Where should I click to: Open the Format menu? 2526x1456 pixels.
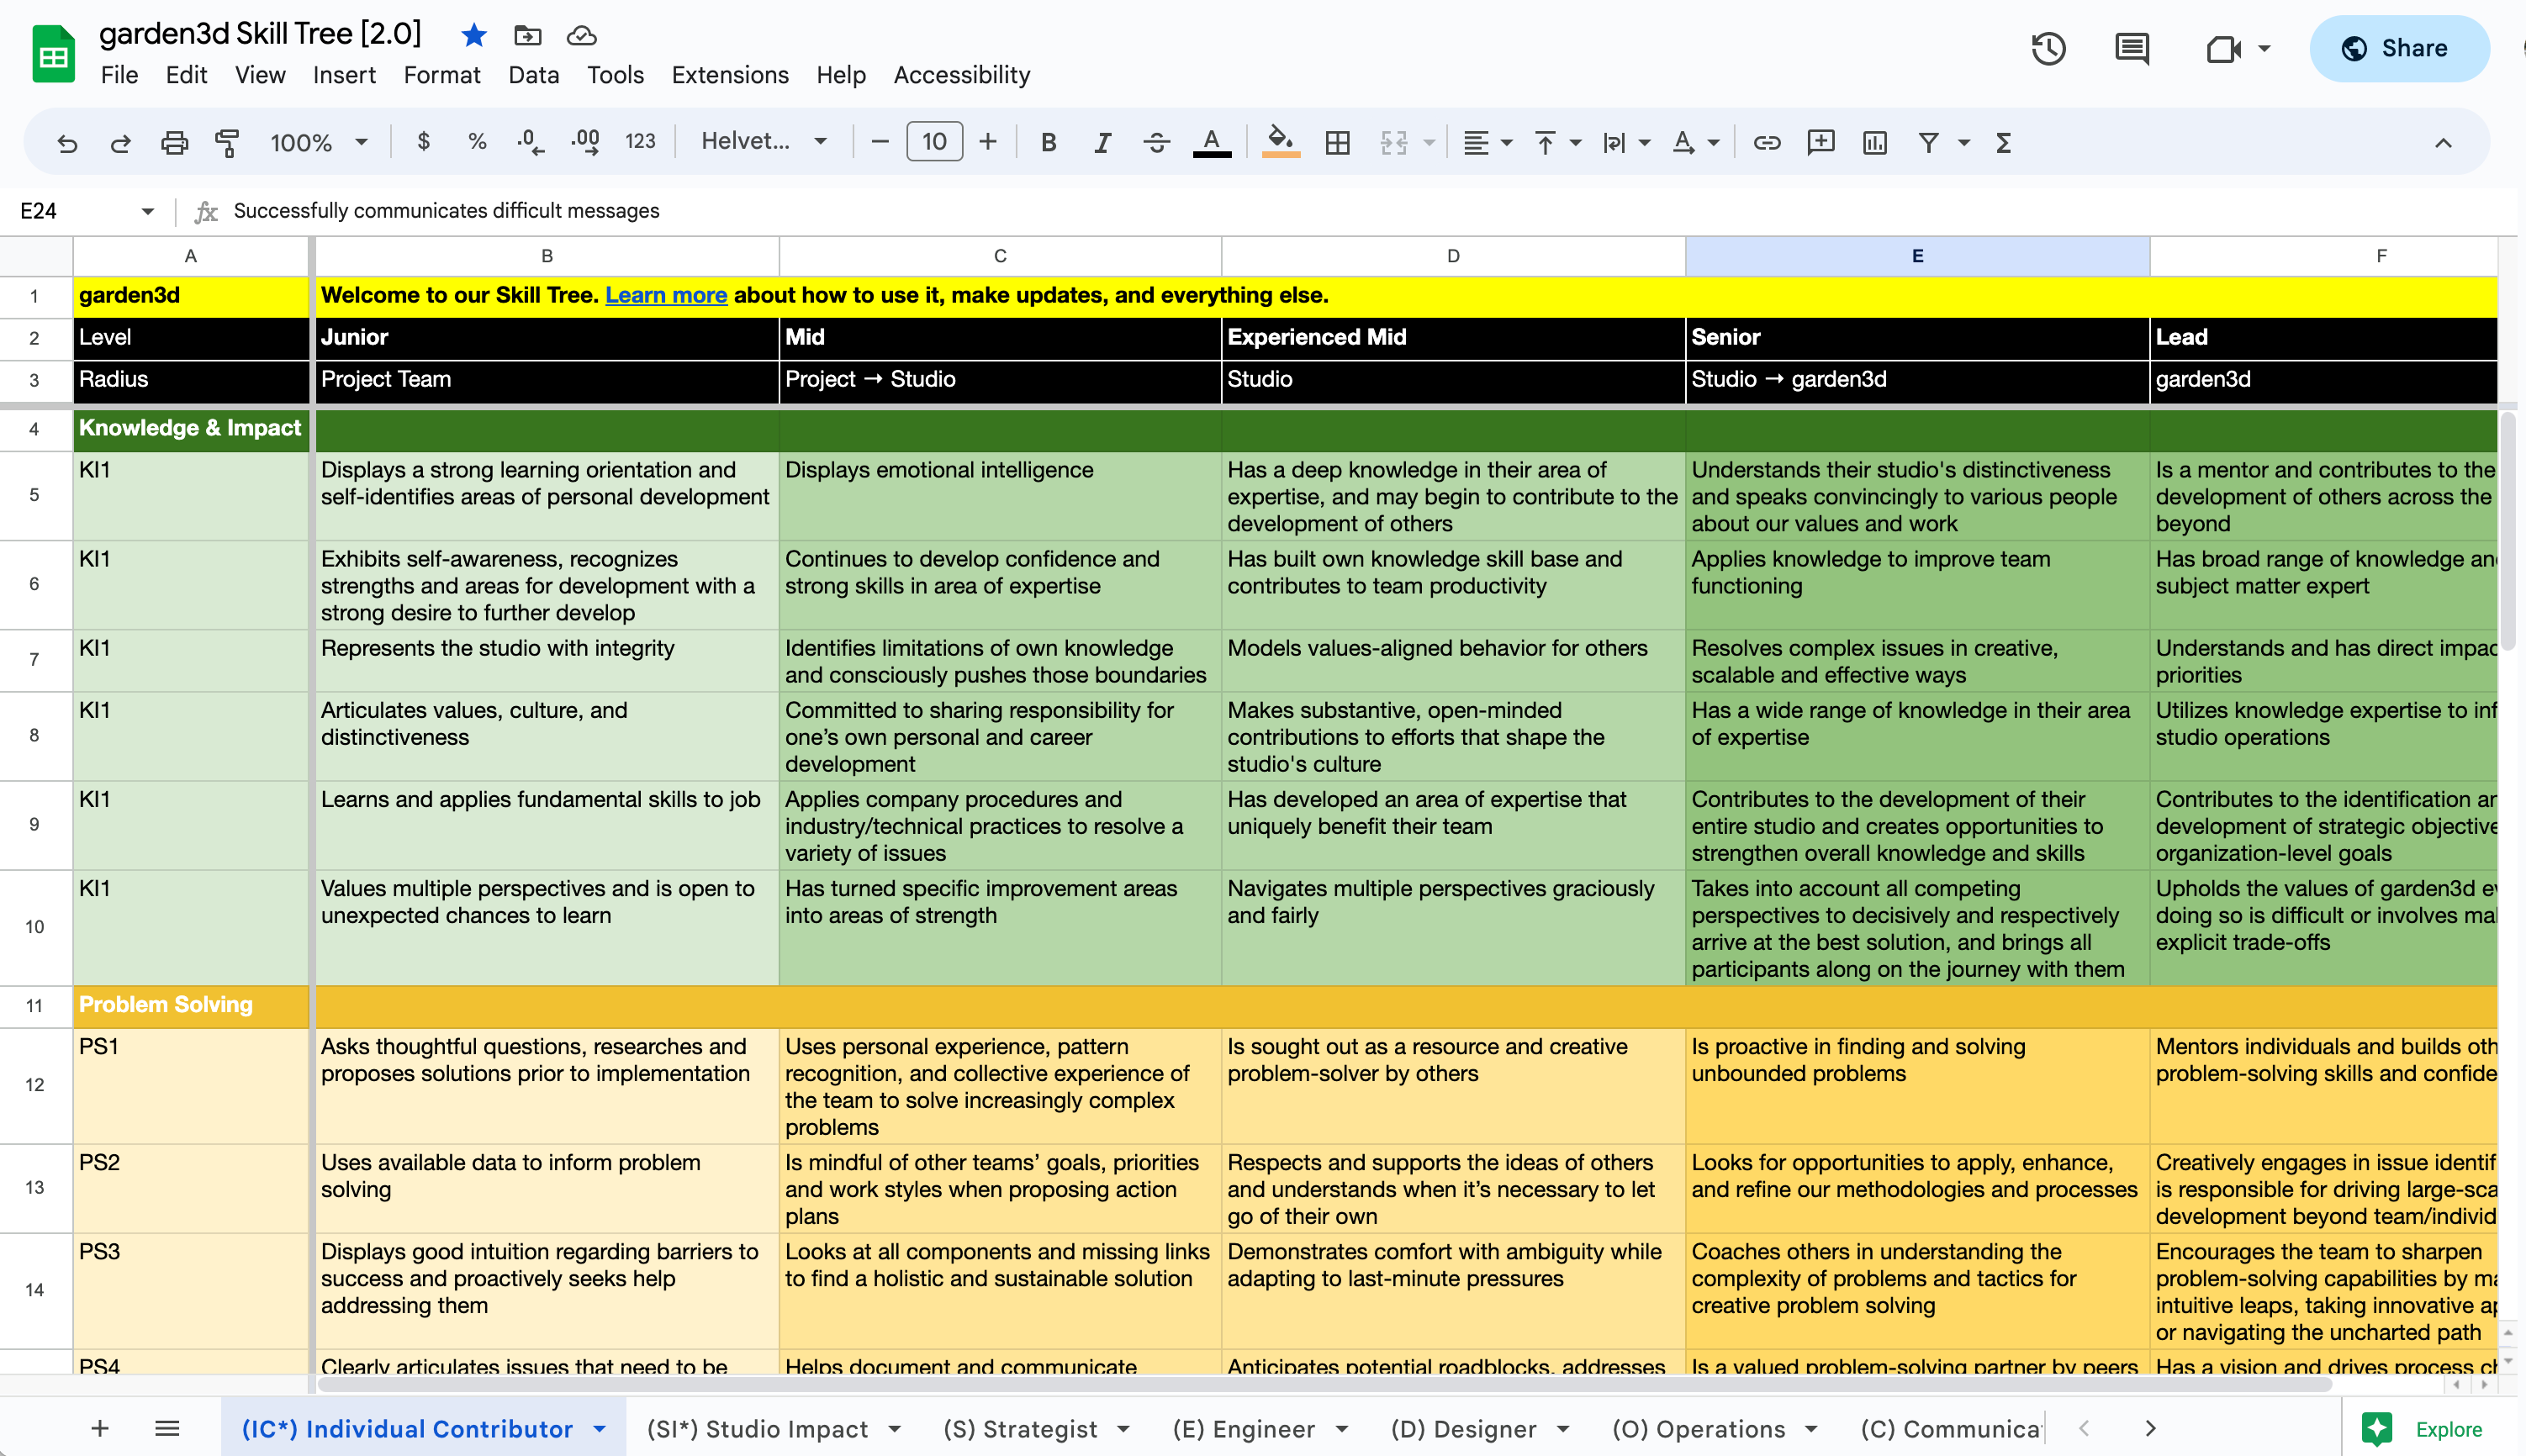point(442,75)
